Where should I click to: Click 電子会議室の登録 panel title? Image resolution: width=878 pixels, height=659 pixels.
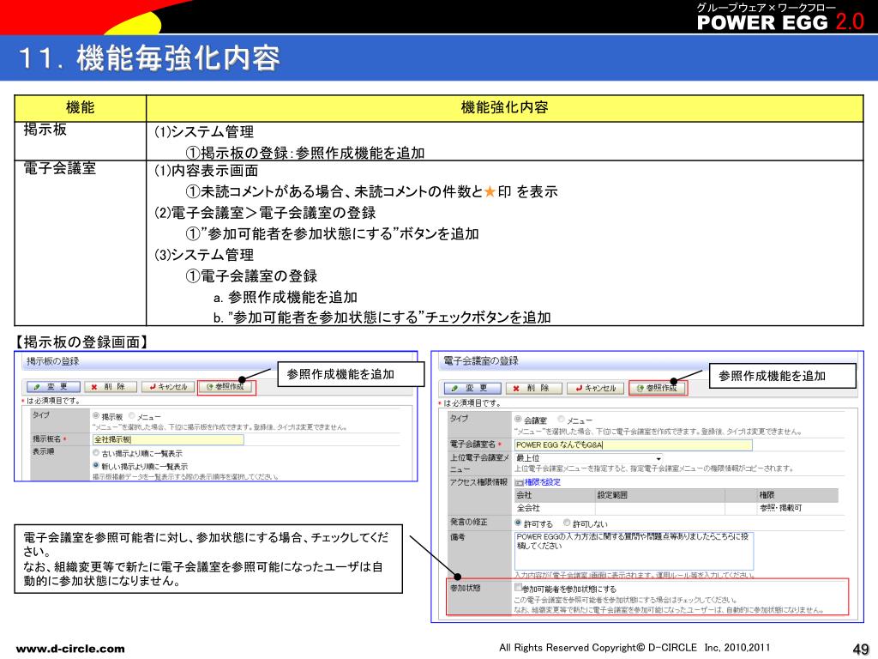tap(481, 361)
